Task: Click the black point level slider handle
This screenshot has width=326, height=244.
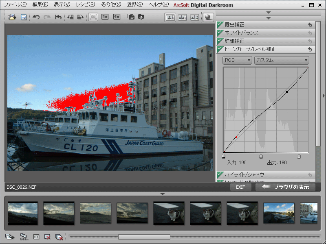Action: 223,156
